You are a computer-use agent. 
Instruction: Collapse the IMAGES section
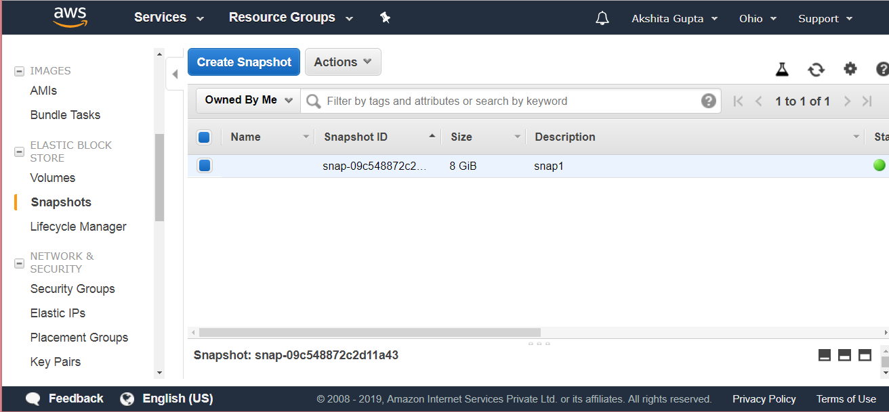pyautogui.click(x=19, y=71)
